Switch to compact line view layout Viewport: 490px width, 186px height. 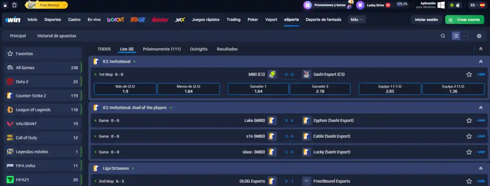click(465, 36)
